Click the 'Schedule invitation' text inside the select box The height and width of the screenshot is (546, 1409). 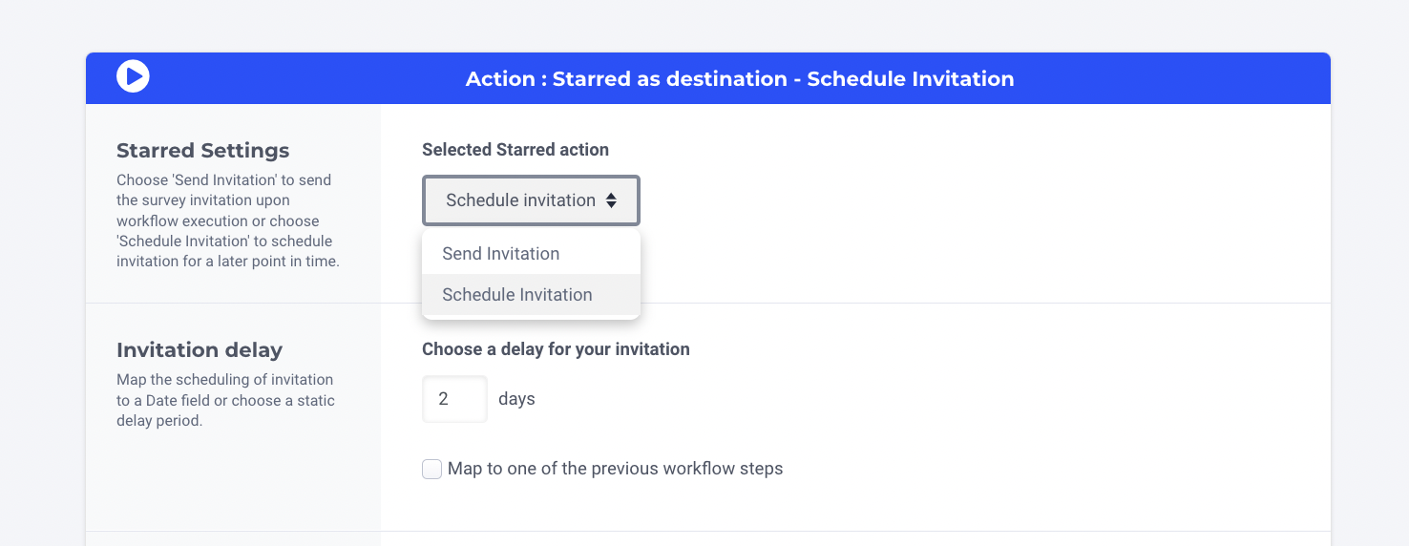(x=520, y=200)
